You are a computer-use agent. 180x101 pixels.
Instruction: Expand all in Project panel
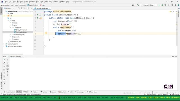22,8
